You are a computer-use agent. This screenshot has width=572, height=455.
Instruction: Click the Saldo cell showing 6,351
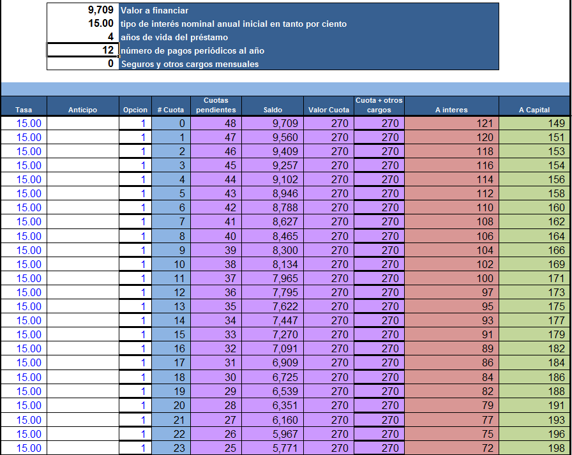pos(273,405)
